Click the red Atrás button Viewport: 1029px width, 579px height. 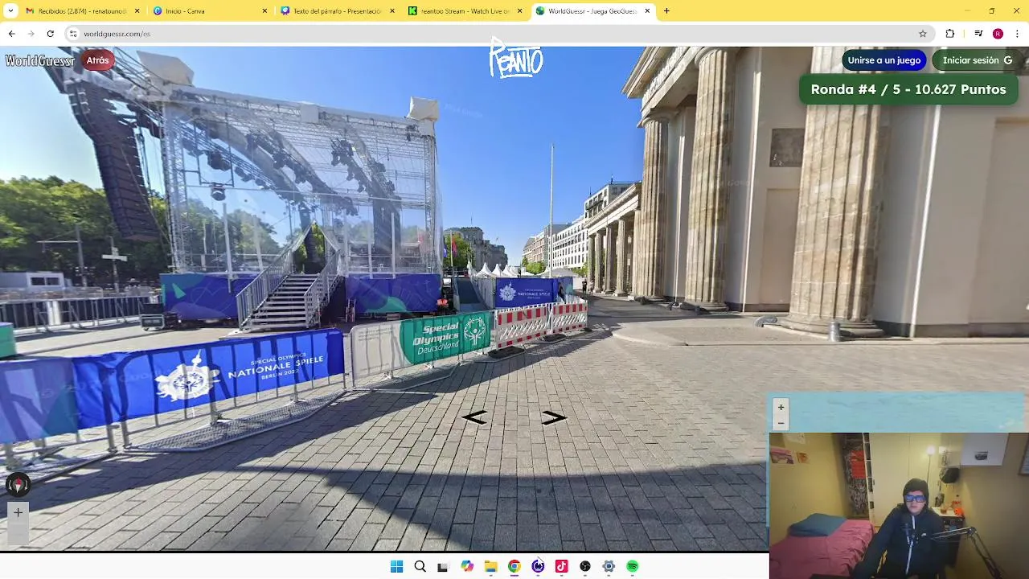pos(98,60)
